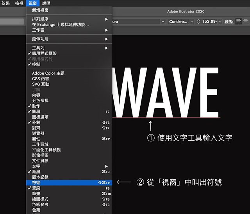Screen dimensions: 250x214
Task: Open the 導覽器 panel
Action: [69, 133]
